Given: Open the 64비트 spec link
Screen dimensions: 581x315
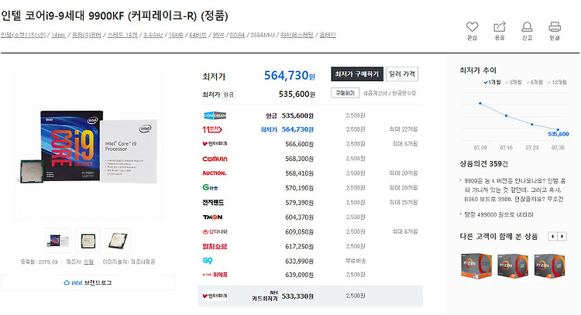Looking at the screenshot, I should pyautogui.click(x=198, y=35).
